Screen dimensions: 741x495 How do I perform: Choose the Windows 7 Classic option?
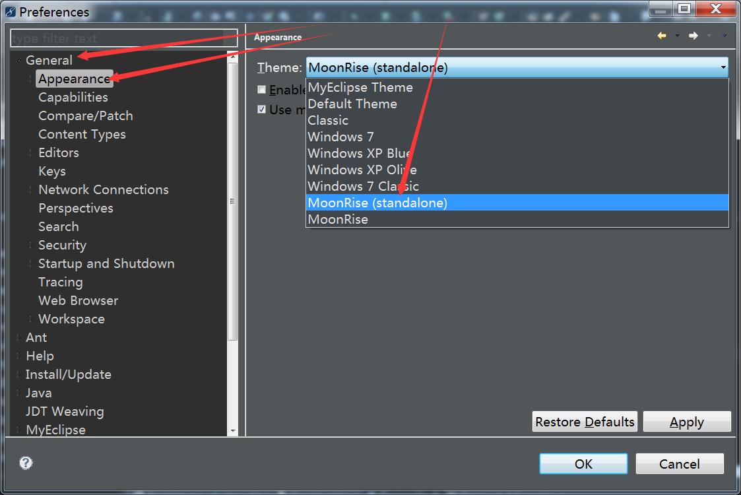517,186
